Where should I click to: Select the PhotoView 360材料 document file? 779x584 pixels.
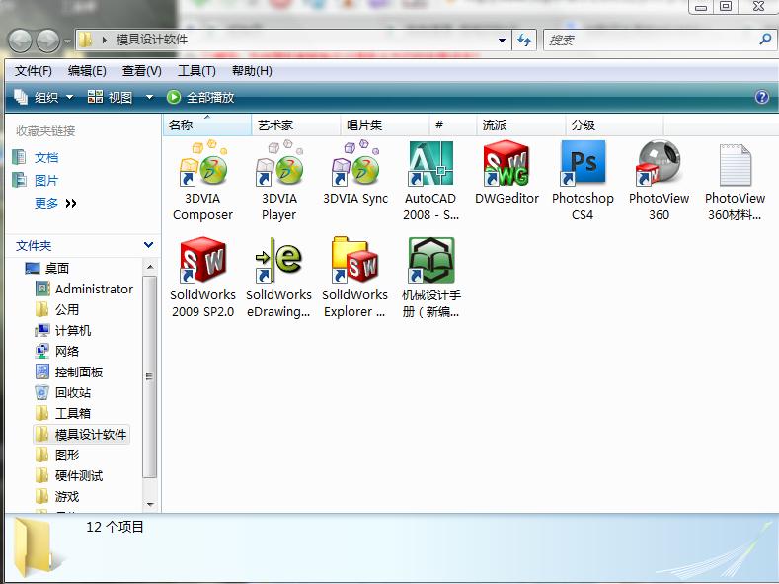[735, 181]
